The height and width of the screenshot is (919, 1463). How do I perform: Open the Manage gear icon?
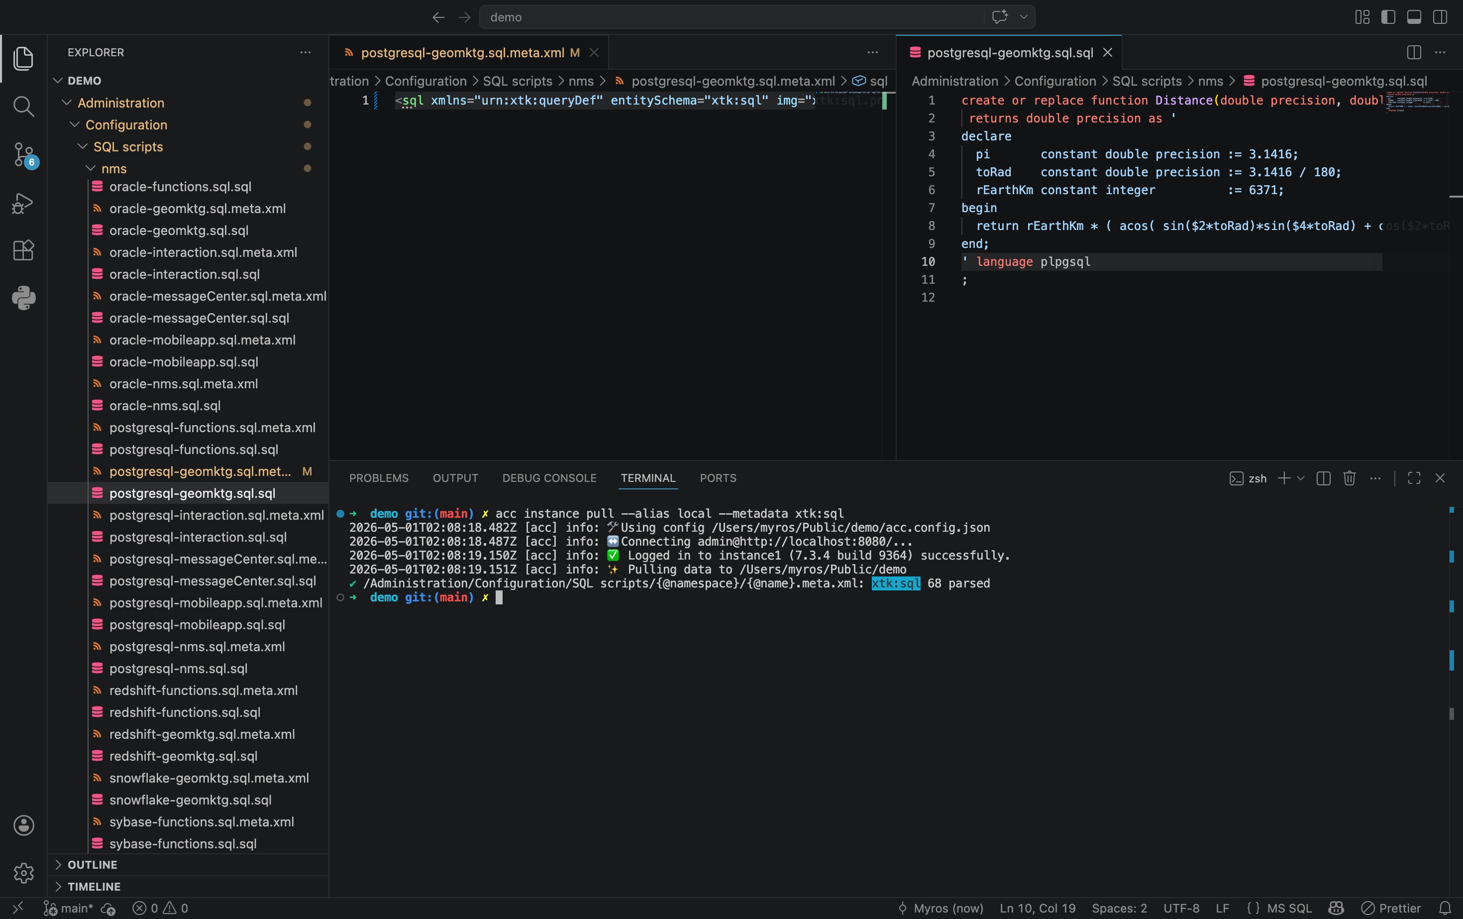click(23, 873)
